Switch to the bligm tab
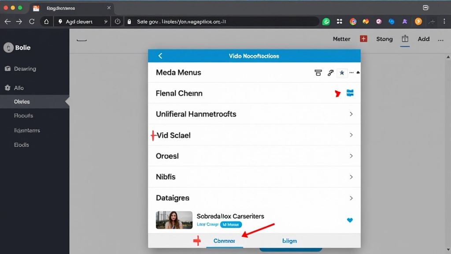The image size is (451, 254). (290, 241)
